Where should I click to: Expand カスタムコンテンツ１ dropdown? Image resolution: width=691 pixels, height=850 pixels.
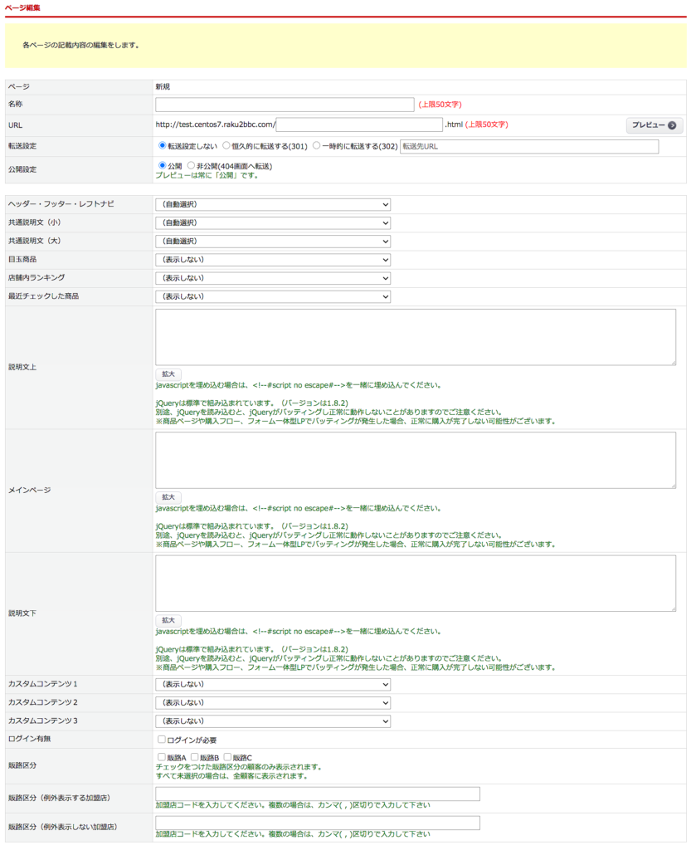pos(272,685)
